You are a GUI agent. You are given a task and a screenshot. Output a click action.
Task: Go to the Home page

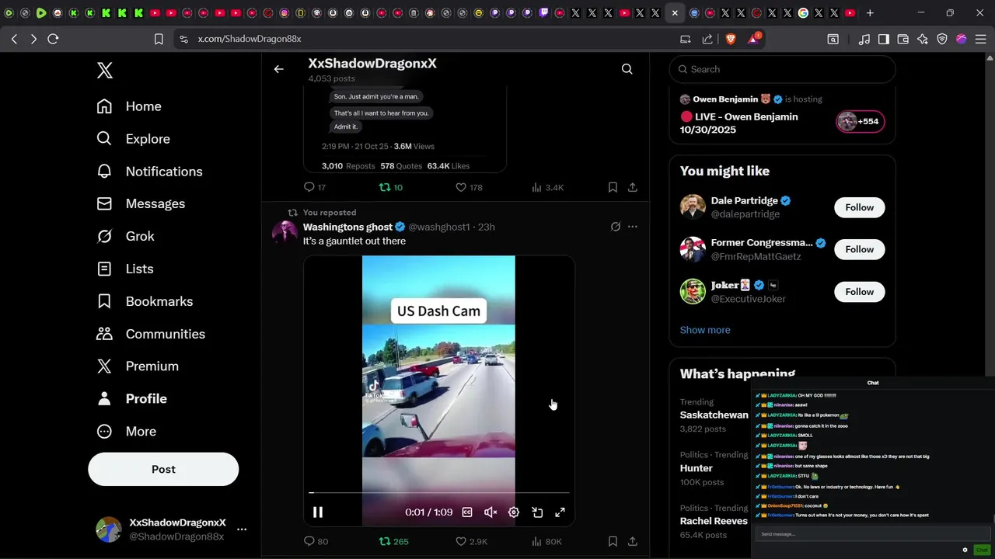(x=129, y=106)
